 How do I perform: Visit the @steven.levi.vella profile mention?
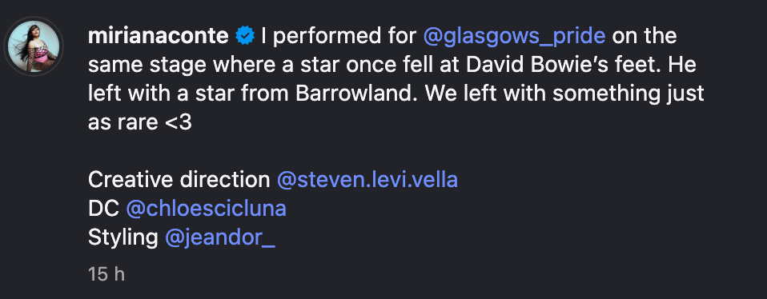coord(367,180)
